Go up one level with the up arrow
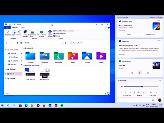 pos(17,43)
